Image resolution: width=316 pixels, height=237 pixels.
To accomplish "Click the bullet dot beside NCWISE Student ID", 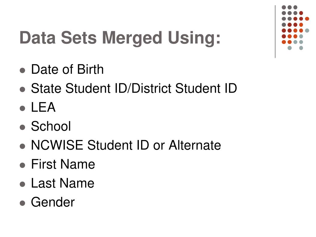I will [23, 146].
